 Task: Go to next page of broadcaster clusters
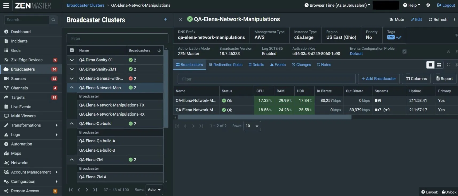(x=87, y=190)
